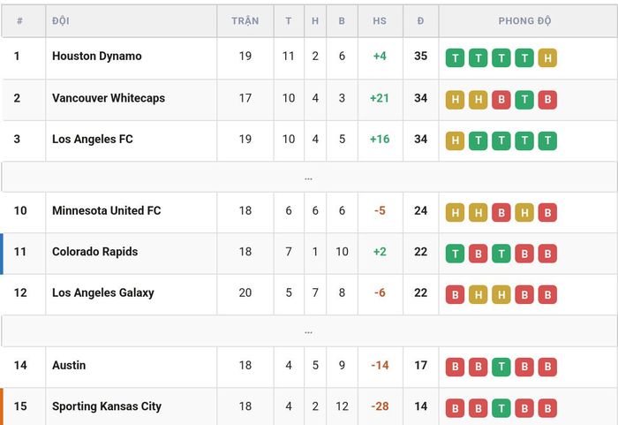This screenshot has height=425, width=618.
Task: Click Colorado Rapids' first green T badge
Action: pyautogui.click(x=455, y=254)
